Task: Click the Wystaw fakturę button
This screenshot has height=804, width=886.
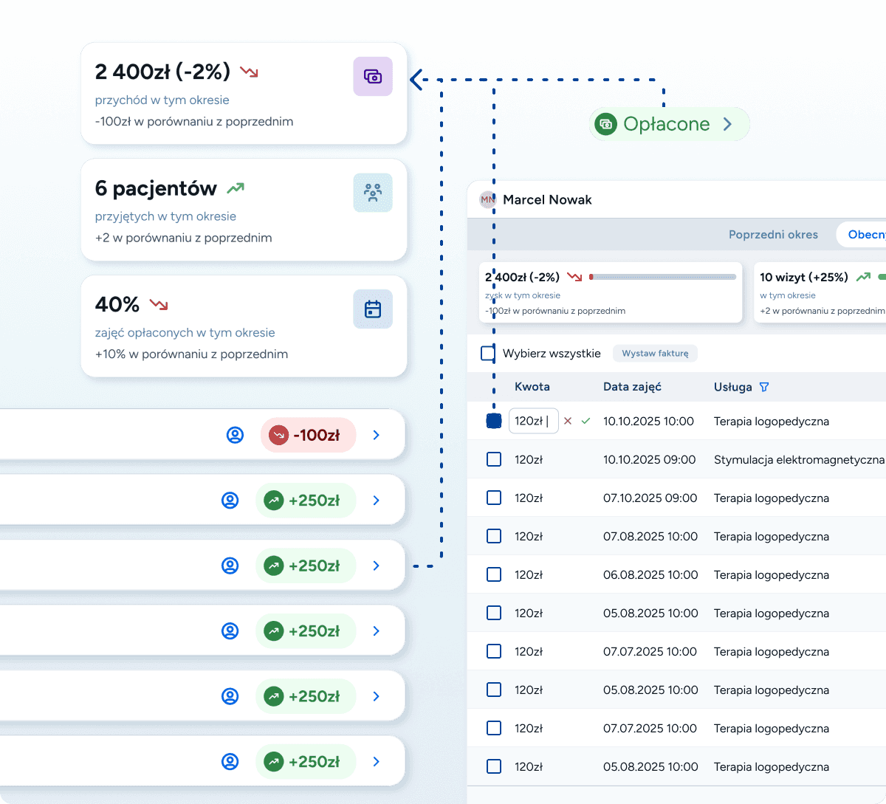Action: [x=655, y=354]
